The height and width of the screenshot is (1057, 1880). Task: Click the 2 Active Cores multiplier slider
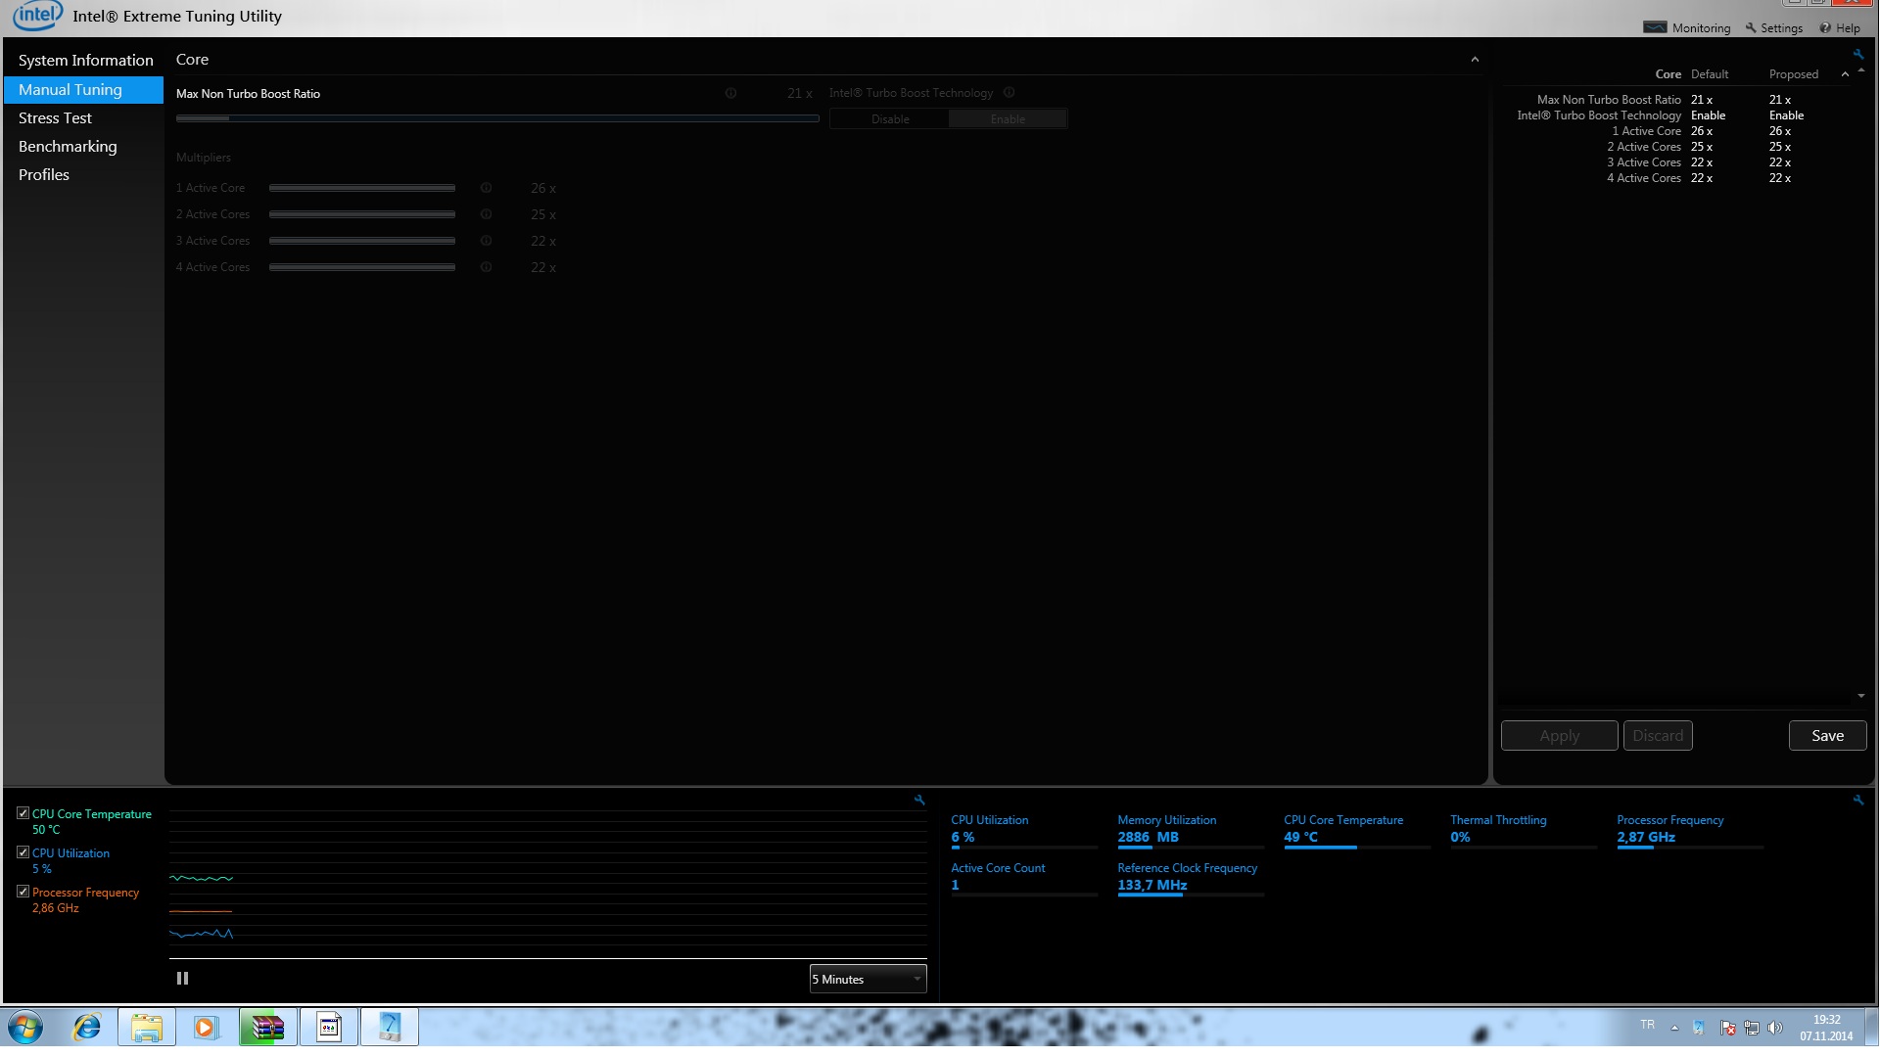[x=362, y=214]
